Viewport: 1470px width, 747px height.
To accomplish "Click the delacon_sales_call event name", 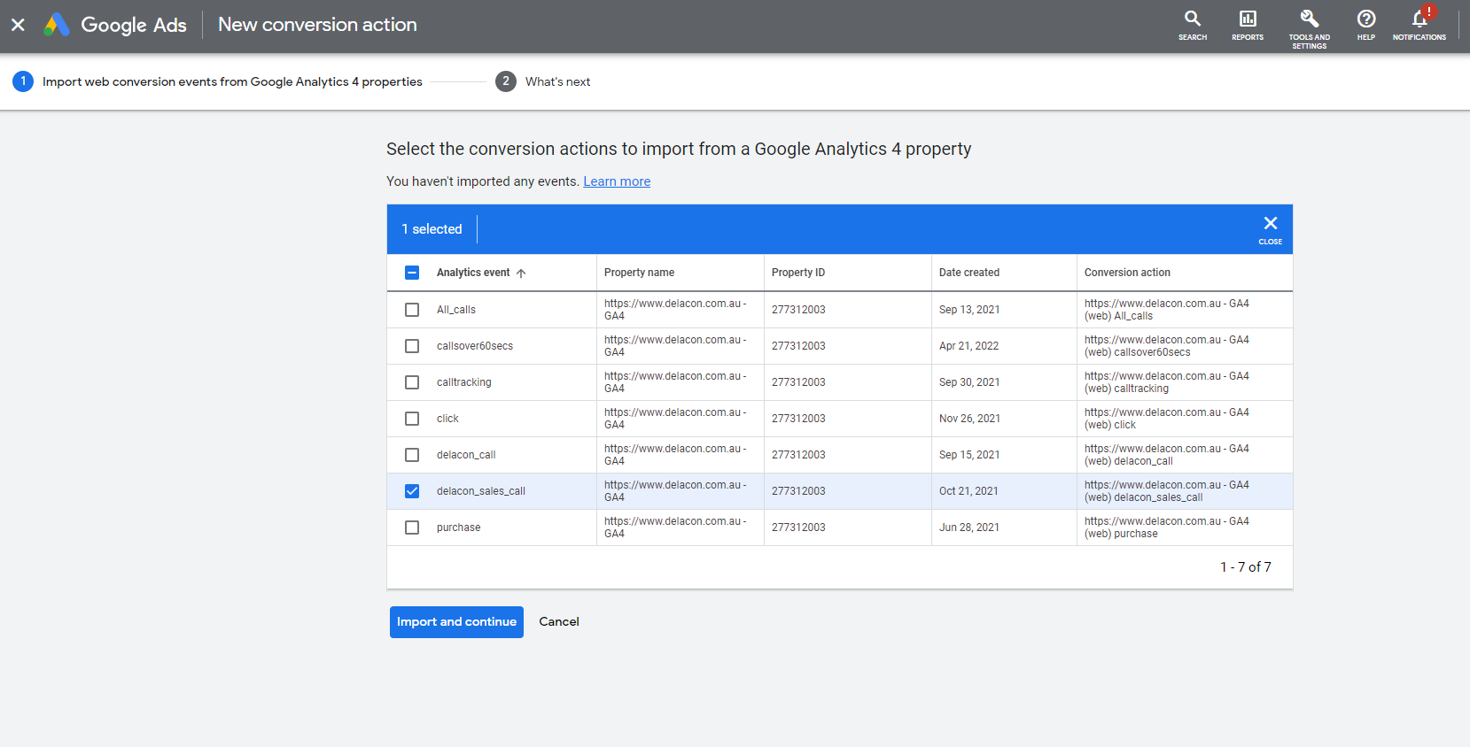I will pyautogui.click(x=481, y=491).
